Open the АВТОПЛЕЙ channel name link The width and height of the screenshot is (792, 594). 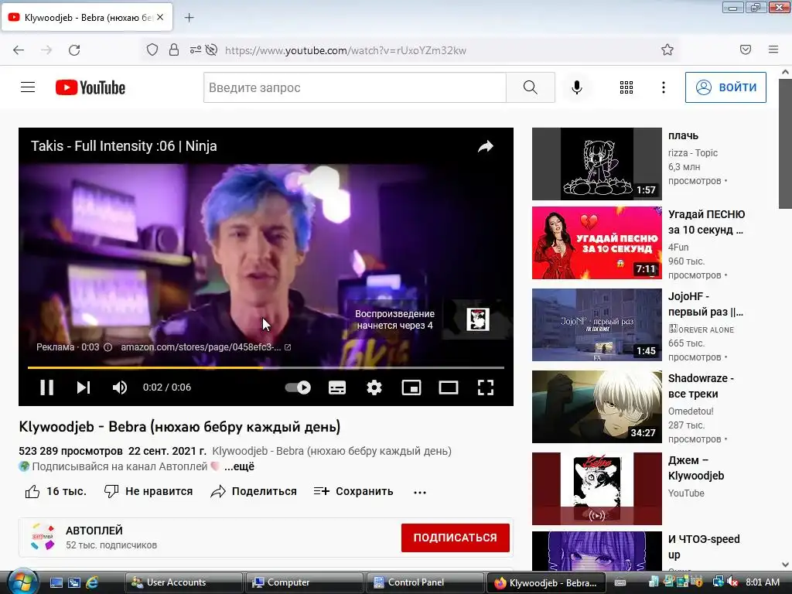click(94, 531)
